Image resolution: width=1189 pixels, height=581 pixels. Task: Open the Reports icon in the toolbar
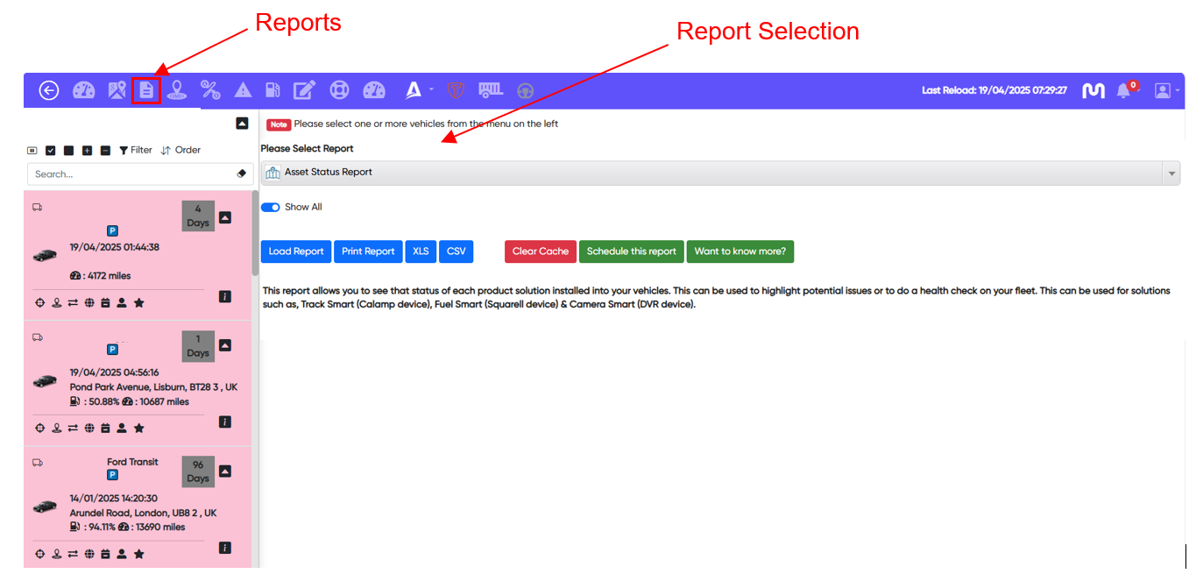click(146, 89)
